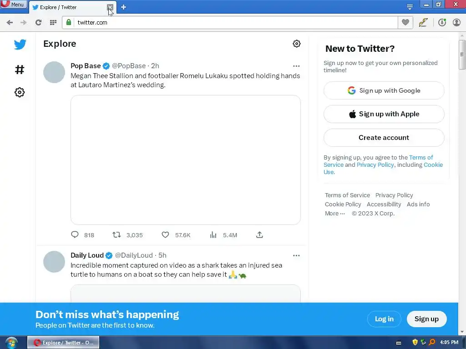This screenshot has width=466, height=349.
Task: Open Settings gear in left sidebar
Action: pos(20,92)
